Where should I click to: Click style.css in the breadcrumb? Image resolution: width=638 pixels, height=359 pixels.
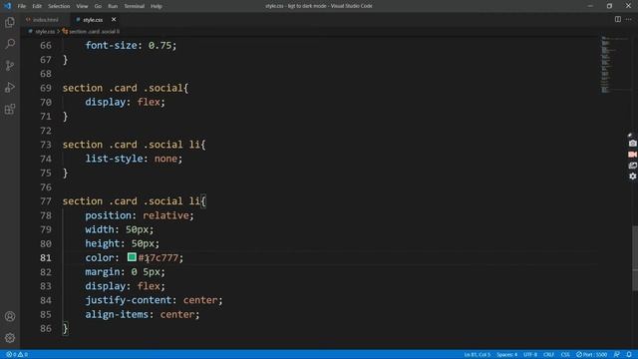[44, 31]
